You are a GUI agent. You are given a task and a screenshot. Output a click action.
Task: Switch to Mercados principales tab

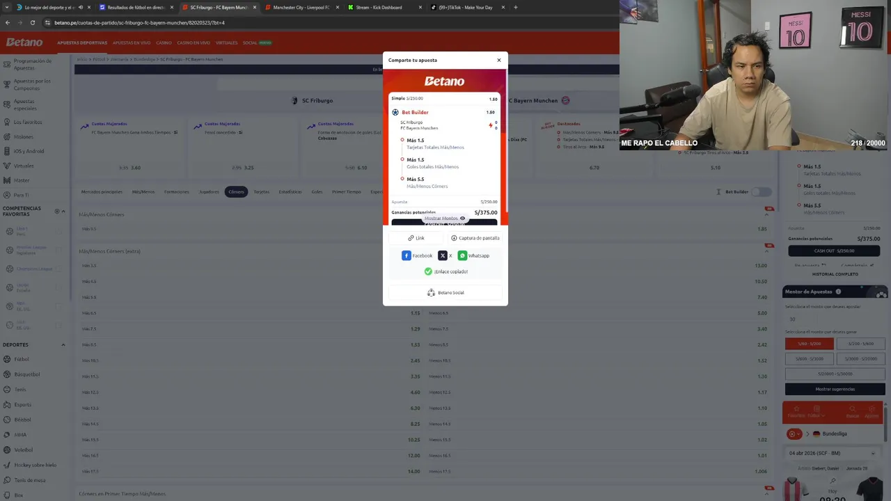tap(102, 191)
